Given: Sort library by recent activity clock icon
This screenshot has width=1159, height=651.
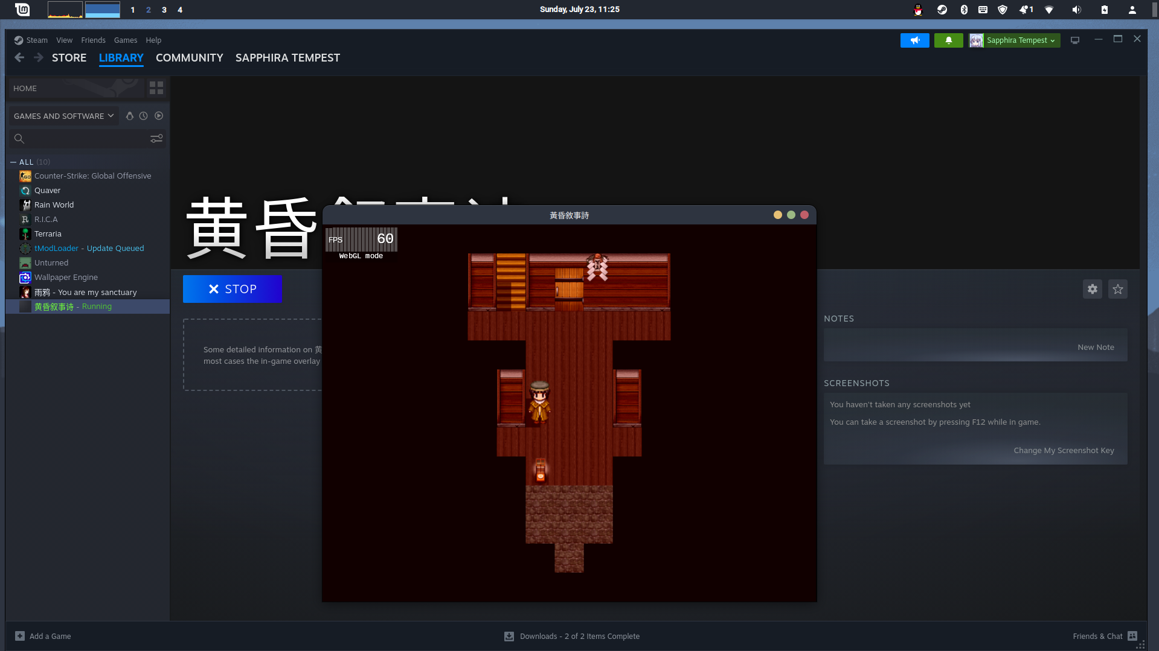Looking at the screenshot, I should point(144,116).
